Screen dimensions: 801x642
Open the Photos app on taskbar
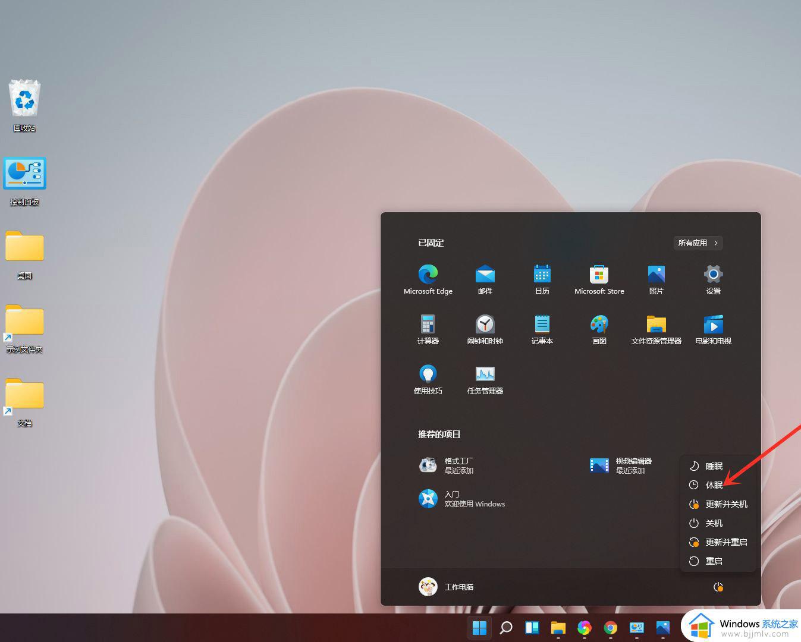click(663, 628)
